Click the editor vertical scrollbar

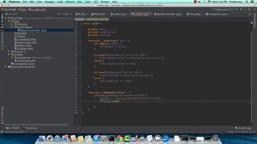pyautogui.click(x=251, y=77)
